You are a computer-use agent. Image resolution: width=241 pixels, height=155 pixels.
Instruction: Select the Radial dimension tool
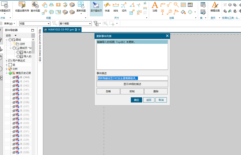pos(124,7)
